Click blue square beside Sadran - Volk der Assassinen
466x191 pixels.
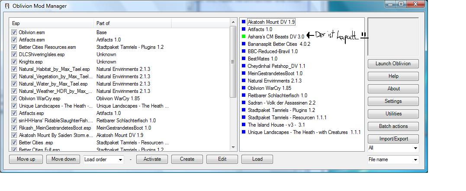(x=244, y=102)
